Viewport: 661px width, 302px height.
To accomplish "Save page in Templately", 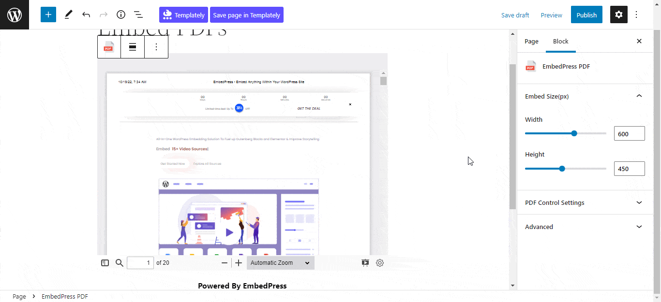I will 247,14.
